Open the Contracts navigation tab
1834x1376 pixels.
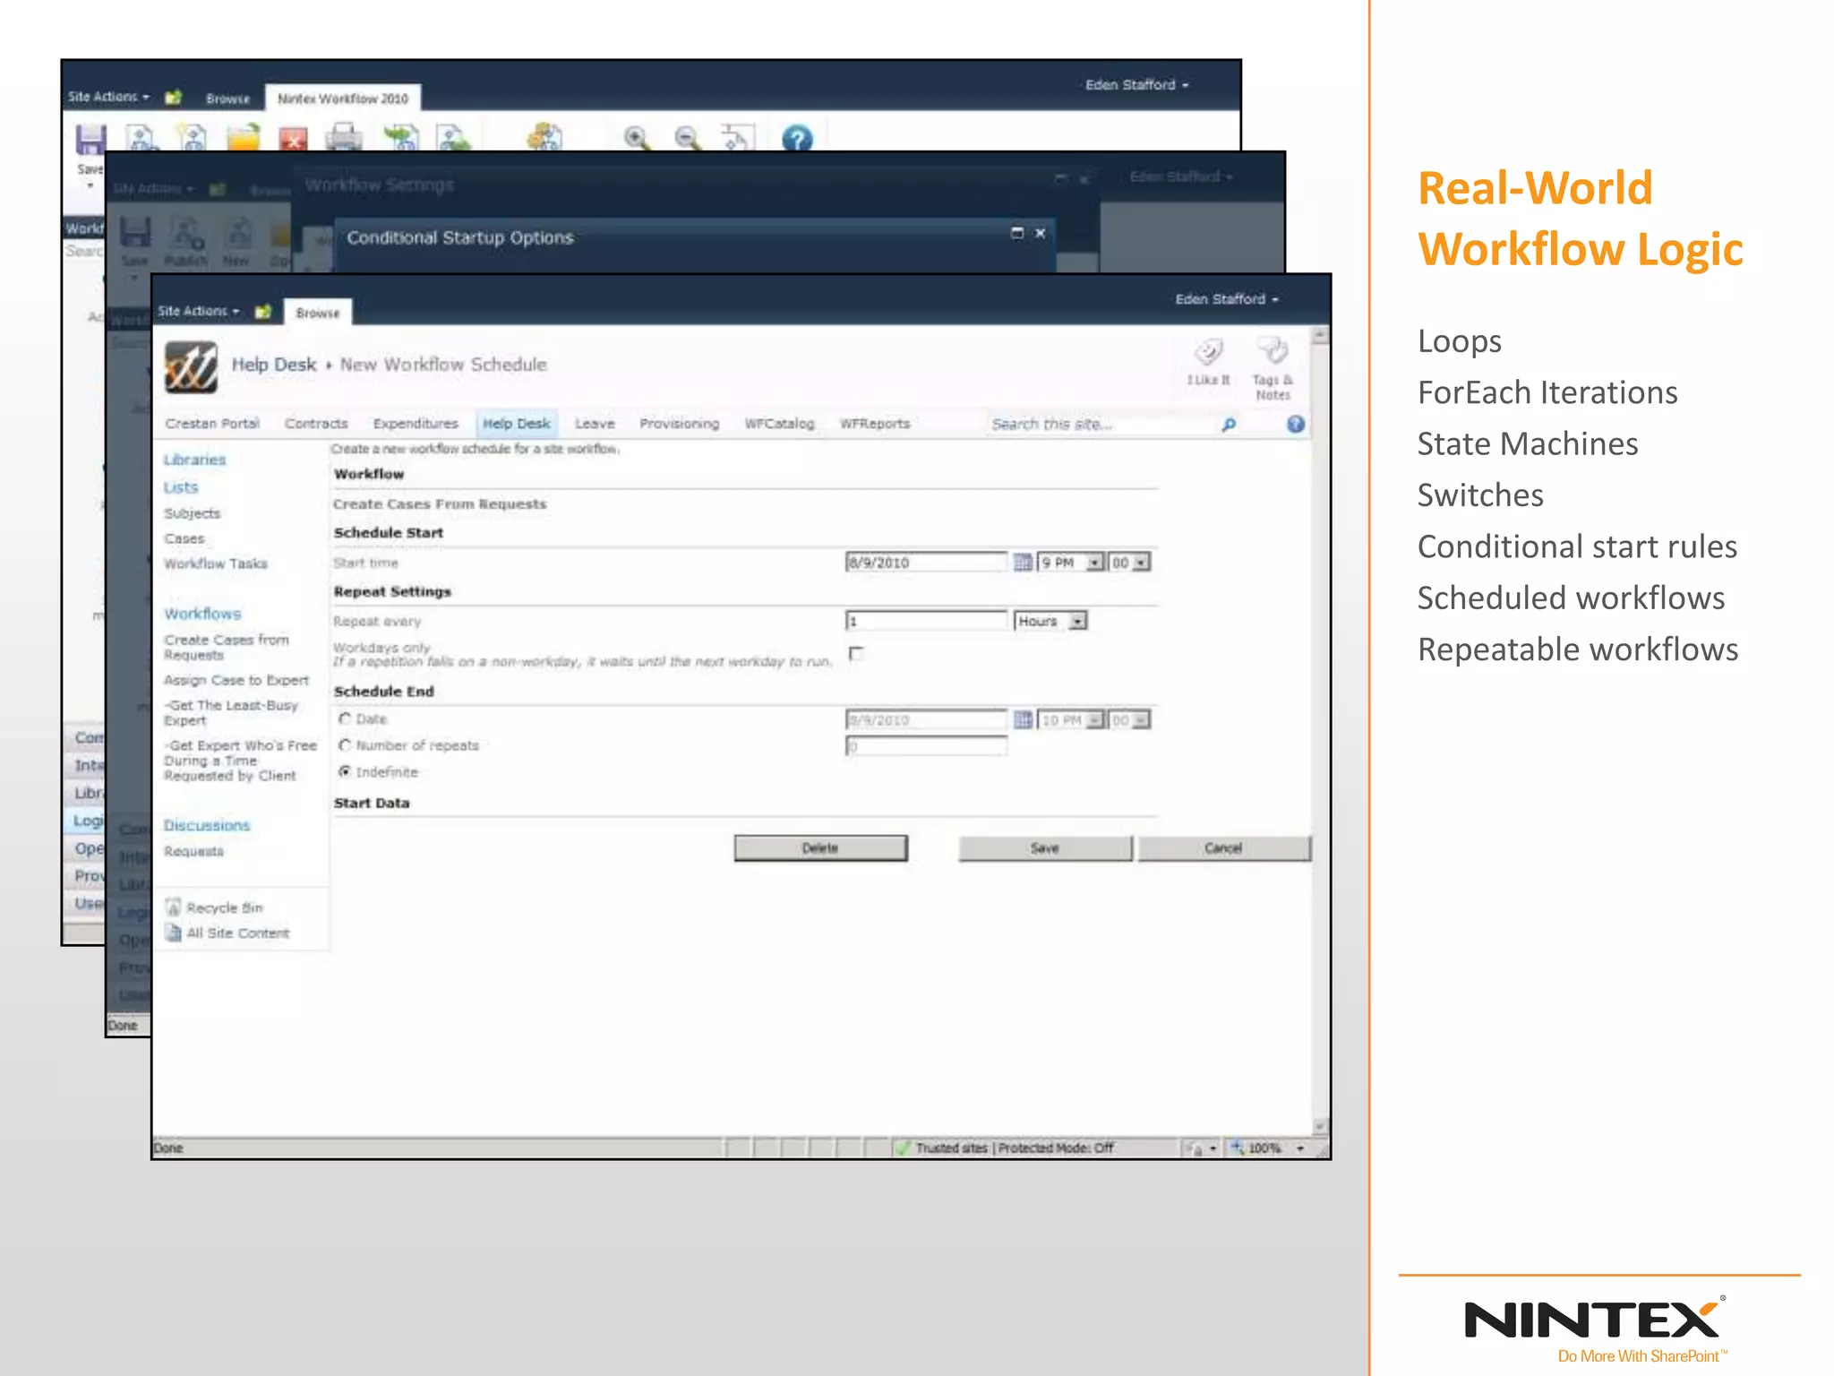click(x=316, y=423)
